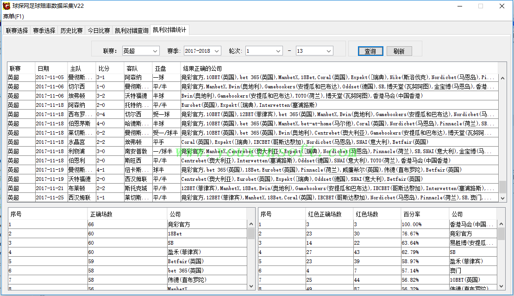The height and width of the screenshot is (296, 514).
Task: Click the 正确场数 column header
Action: [x=127, y=214]
